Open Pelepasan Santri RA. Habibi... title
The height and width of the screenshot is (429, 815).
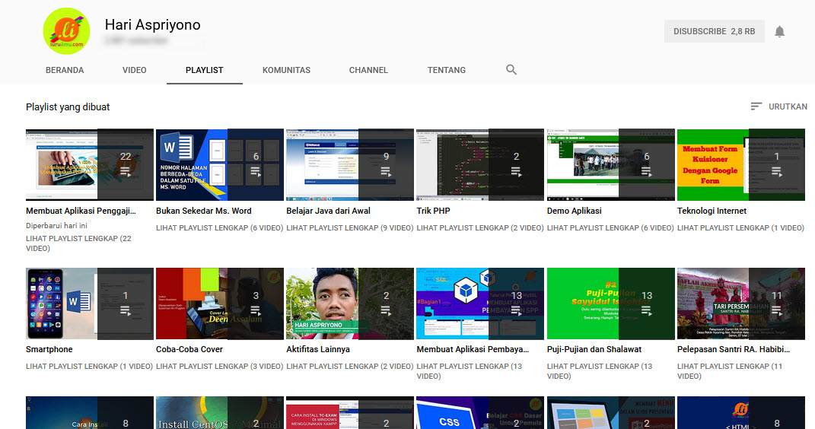[x=734, y=350]
